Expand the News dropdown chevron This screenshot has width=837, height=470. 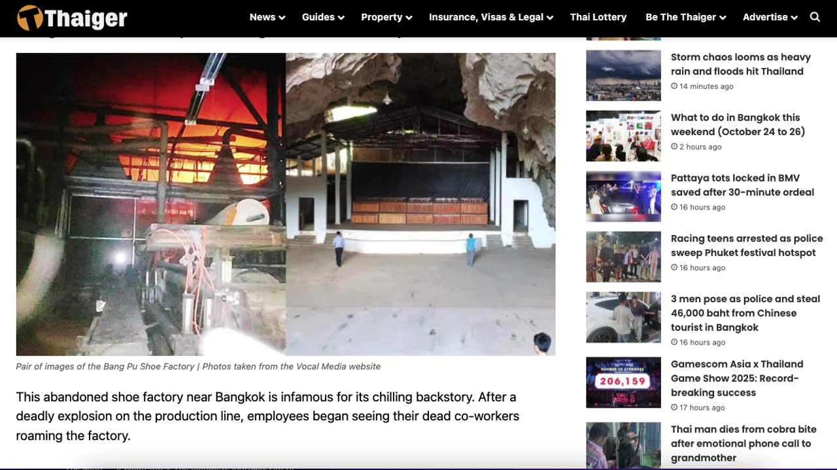point(282,18)
